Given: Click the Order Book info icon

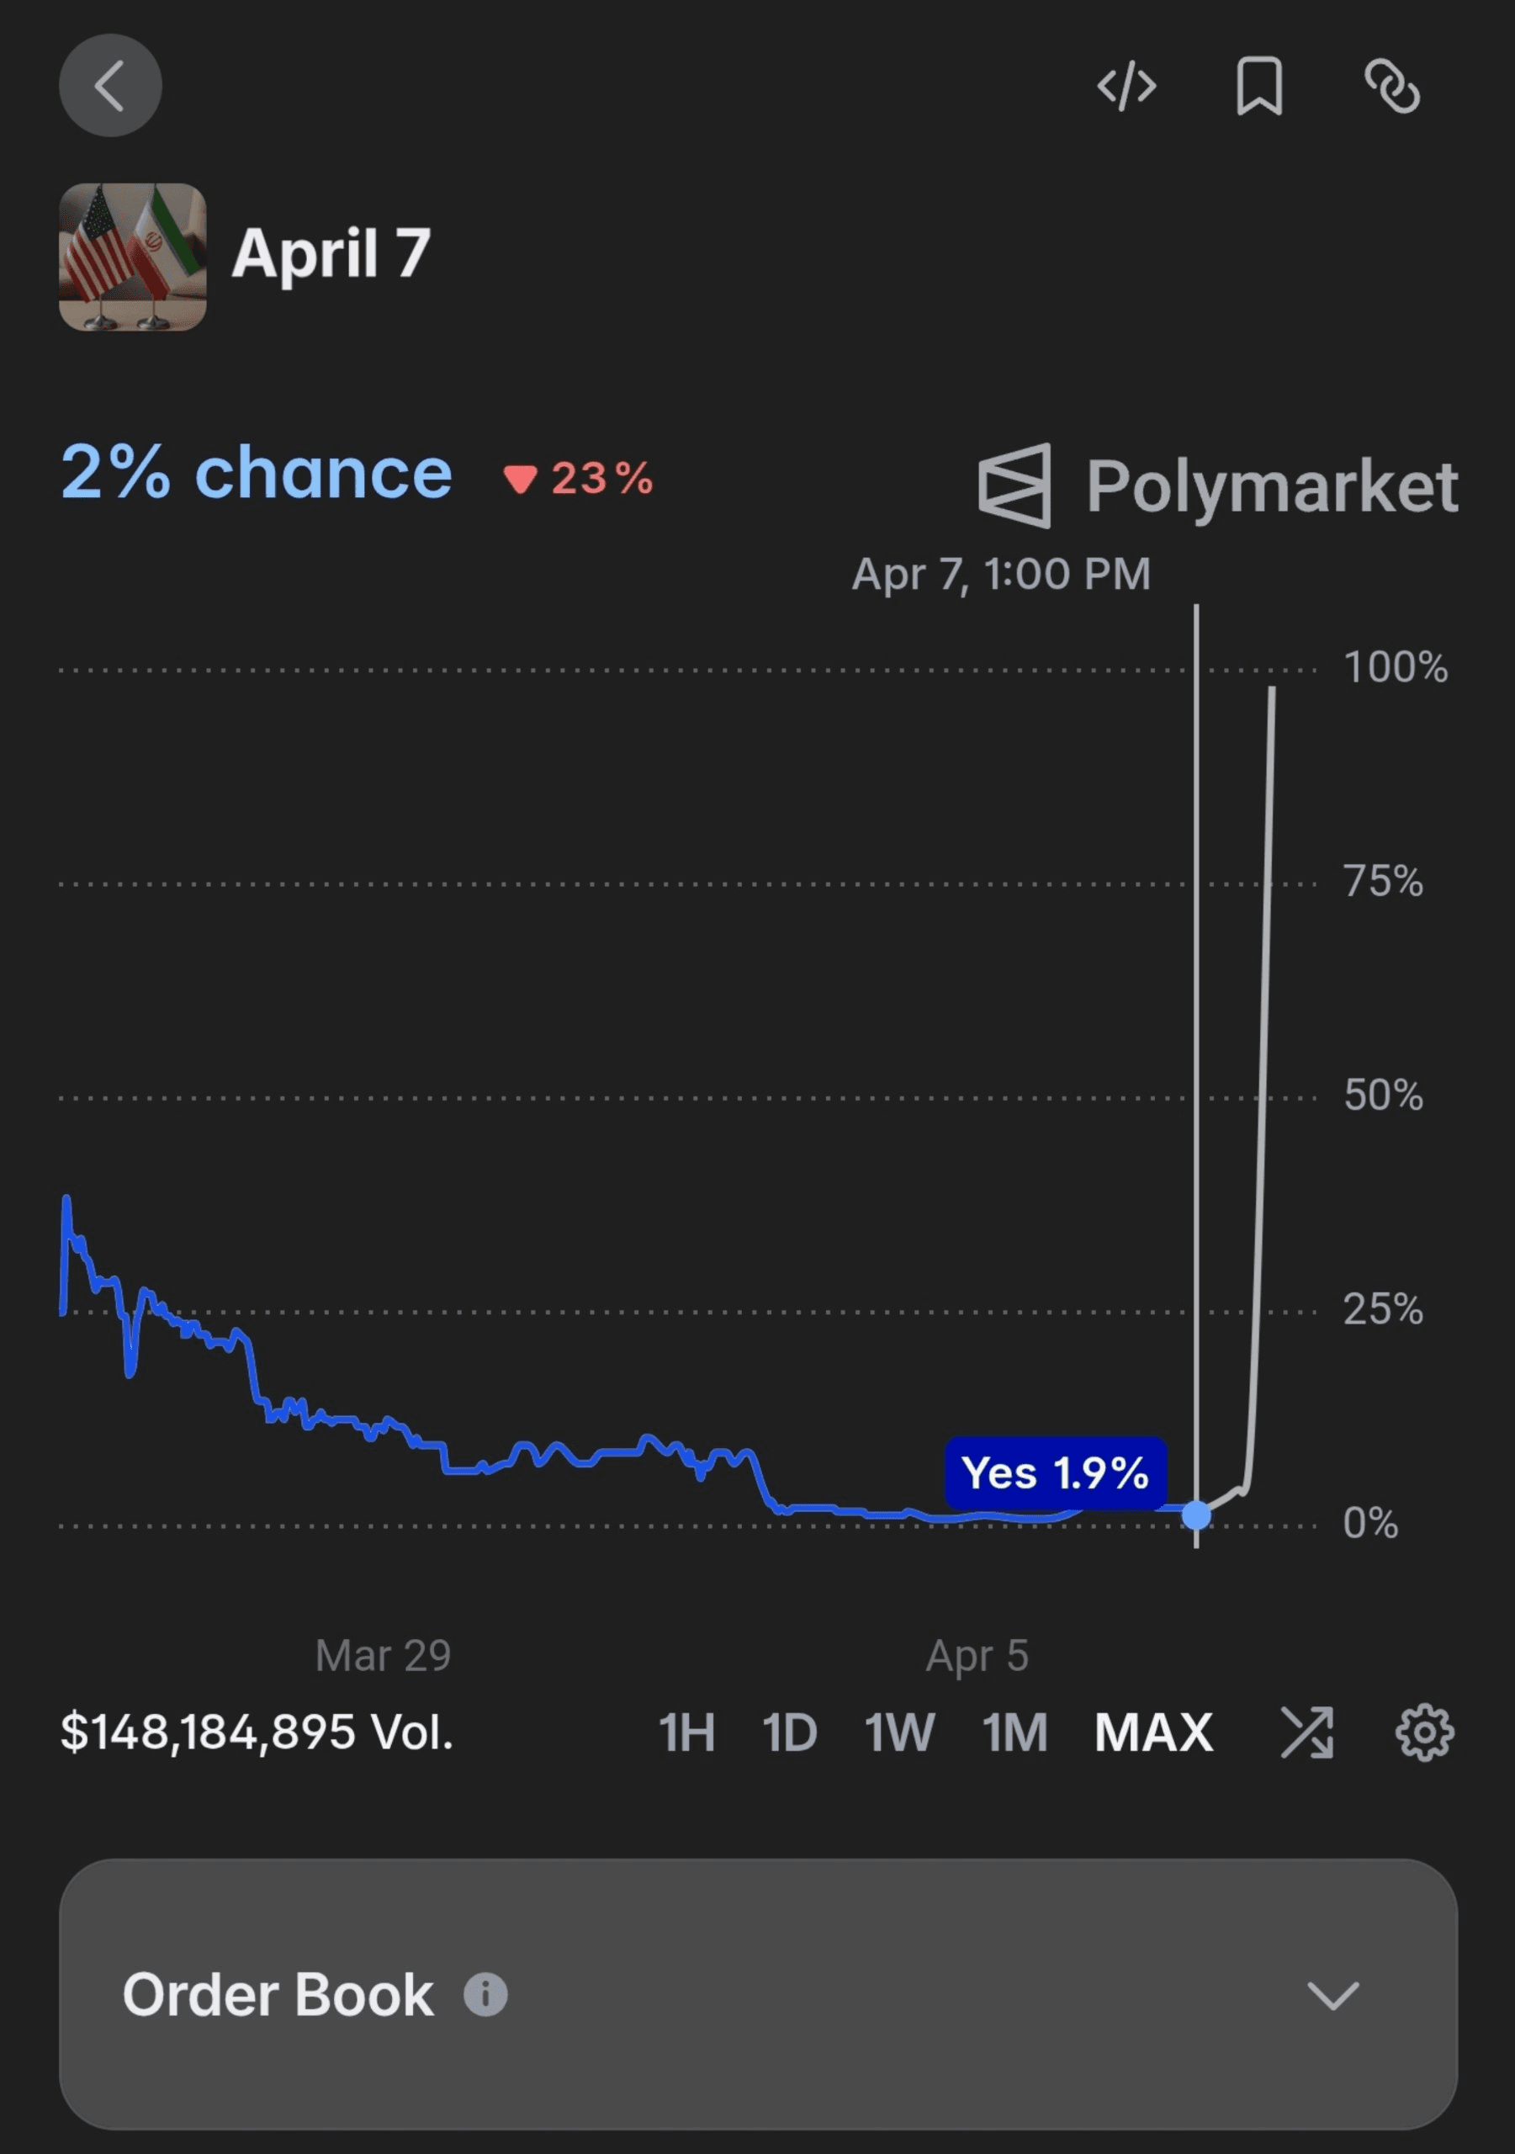Looking at the screenshot, I should [486, 1993].
